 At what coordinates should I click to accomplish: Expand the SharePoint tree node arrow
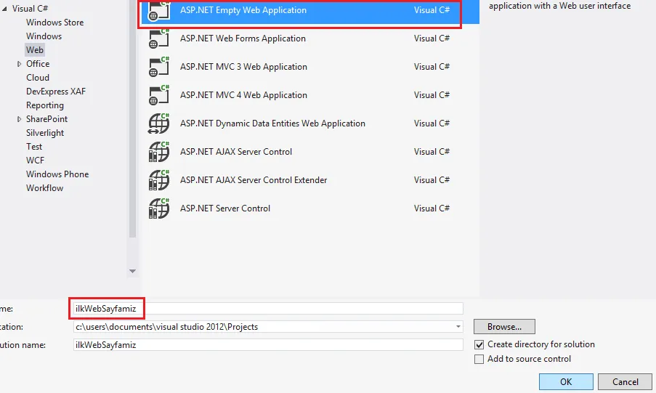pos(20,119)
